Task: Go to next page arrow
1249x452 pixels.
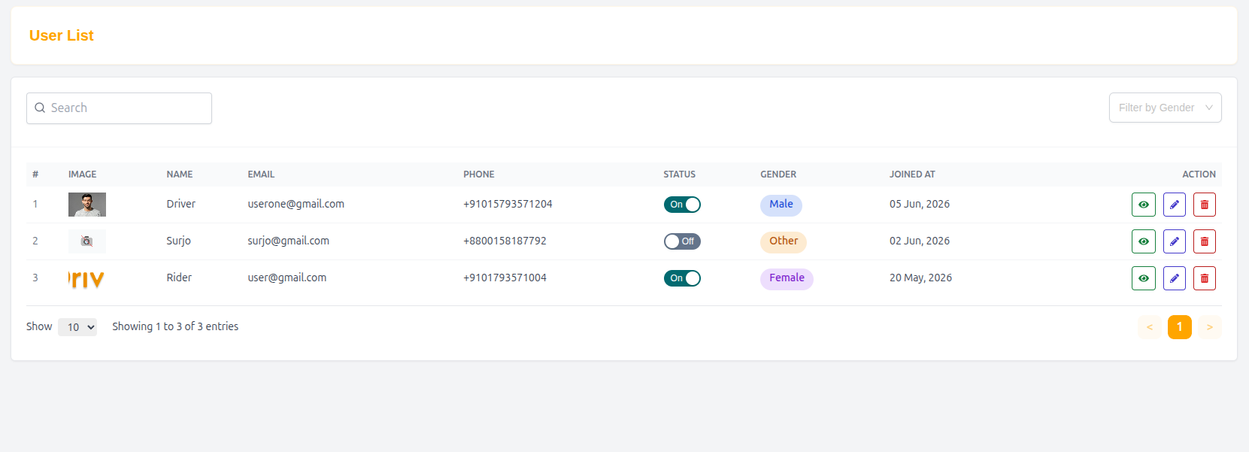Action: point(1209,327)
